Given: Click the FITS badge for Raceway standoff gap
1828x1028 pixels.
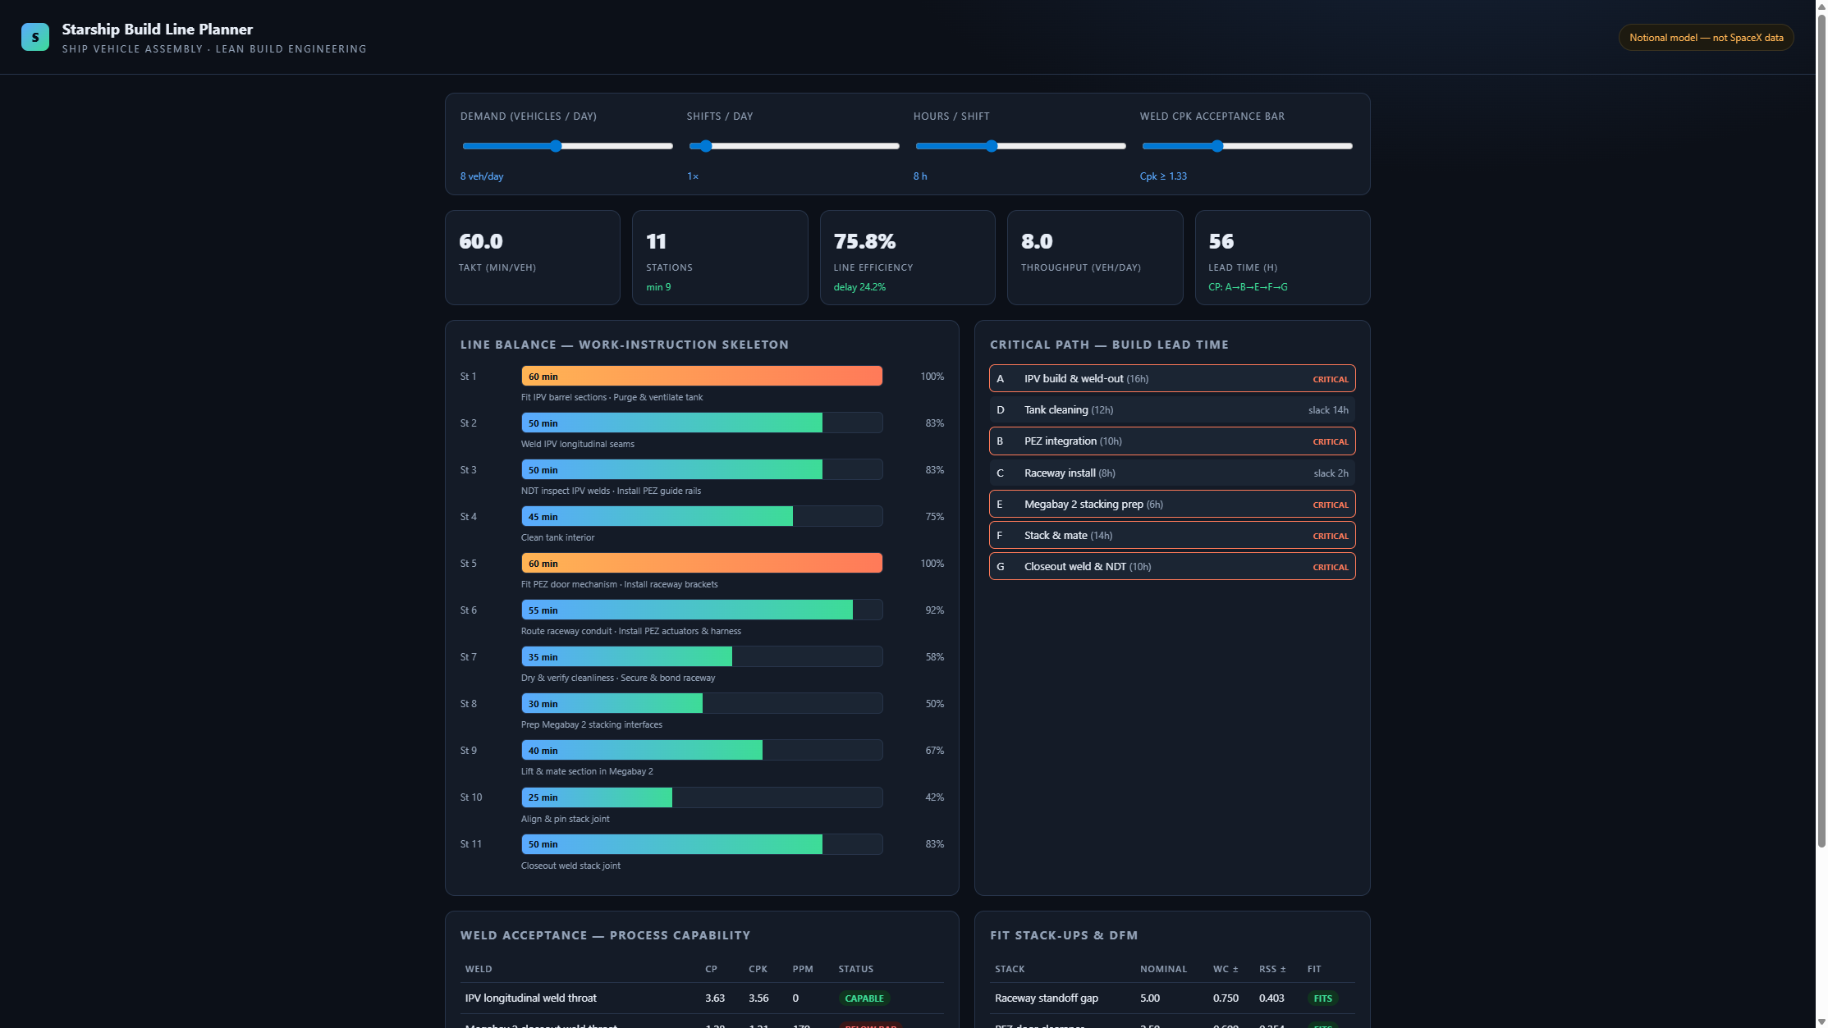Looking at the screenshot, I should click(x=1322, y=998).
